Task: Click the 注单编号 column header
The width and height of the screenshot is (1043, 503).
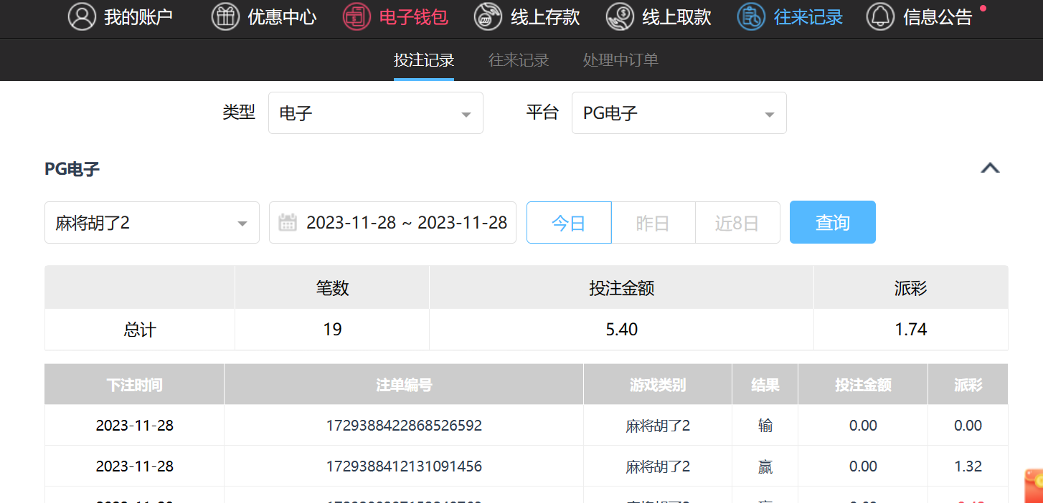Action: 404,385
